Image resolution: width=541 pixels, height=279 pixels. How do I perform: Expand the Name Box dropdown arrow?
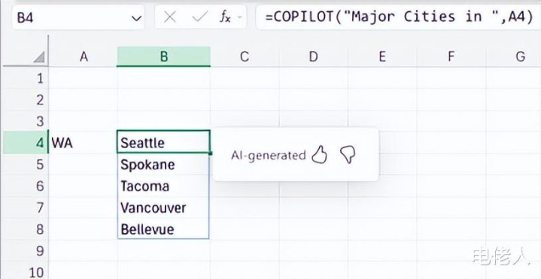[x=137, y=18]
